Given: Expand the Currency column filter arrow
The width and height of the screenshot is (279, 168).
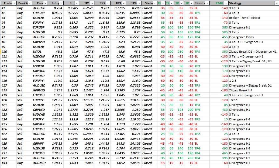Looking at the screenshot, I should pos(45,3).
